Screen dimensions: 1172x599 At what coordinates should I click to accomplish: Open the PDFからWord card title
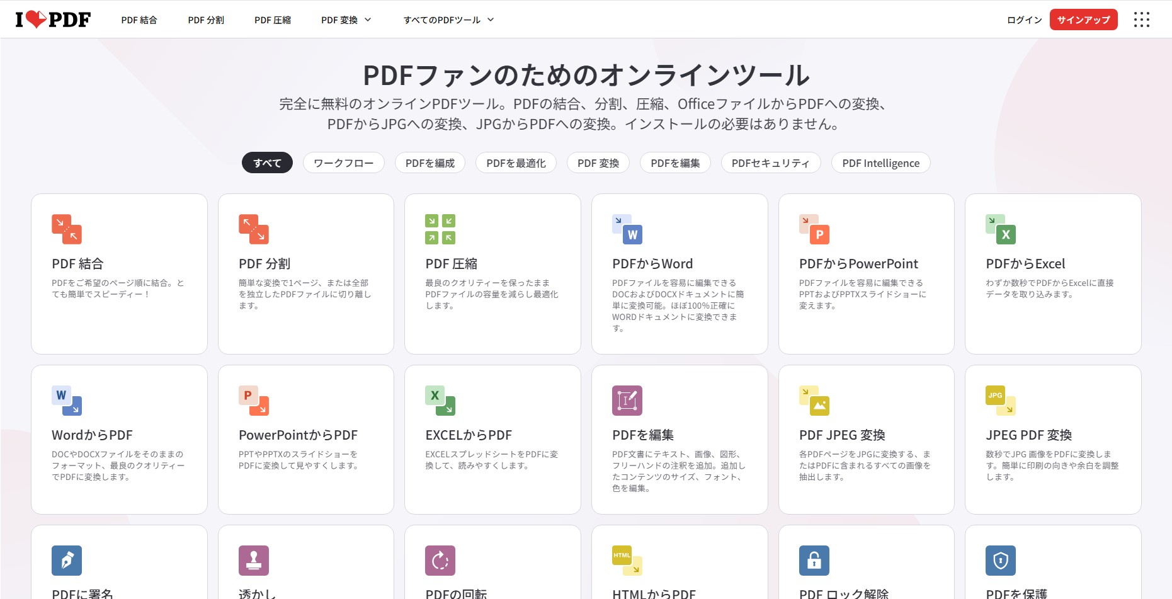652,264
